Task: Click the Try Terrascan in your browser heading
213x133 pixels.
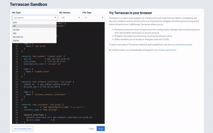Action: click(130, 13)
